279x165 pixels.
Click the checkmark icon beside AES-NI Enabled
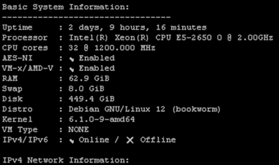72,58
